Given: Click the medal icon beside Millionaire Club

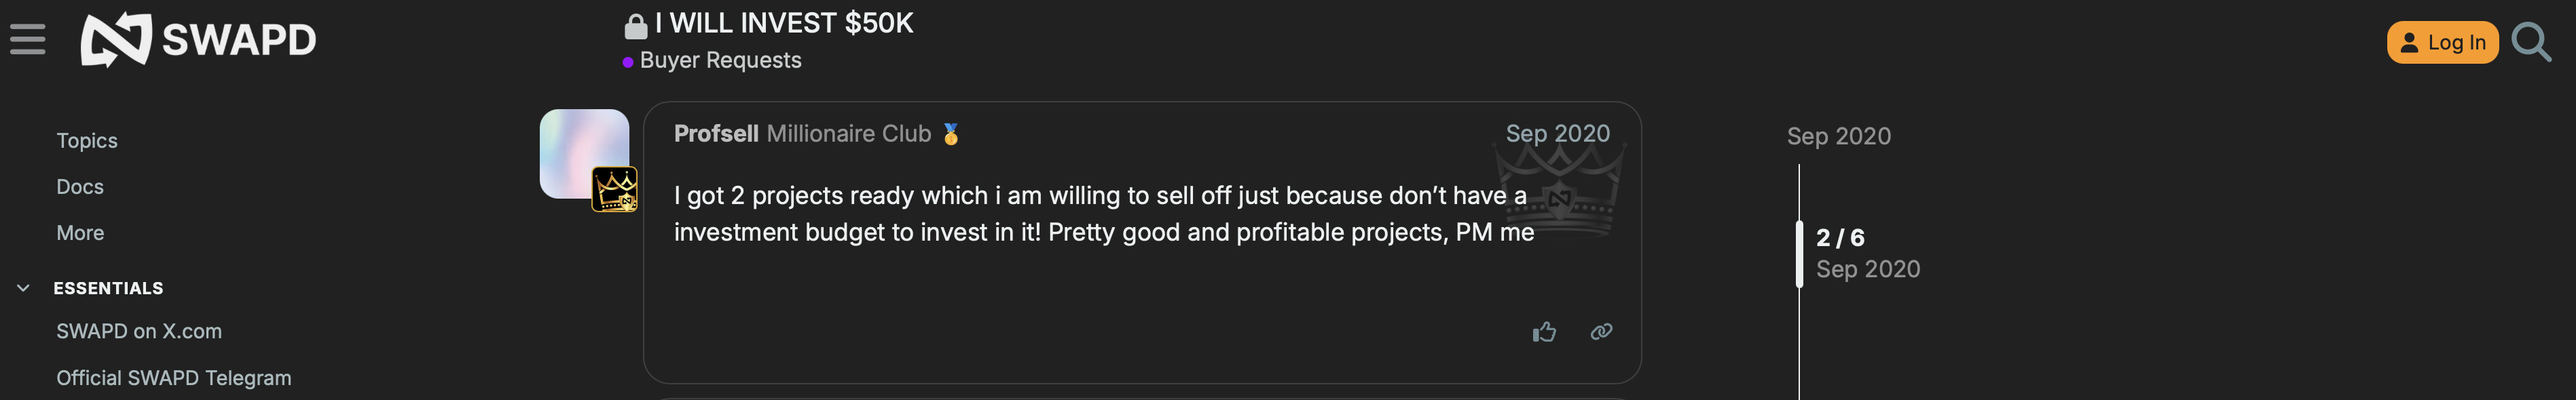Looking at the screenshot, I should coord(951,134).
